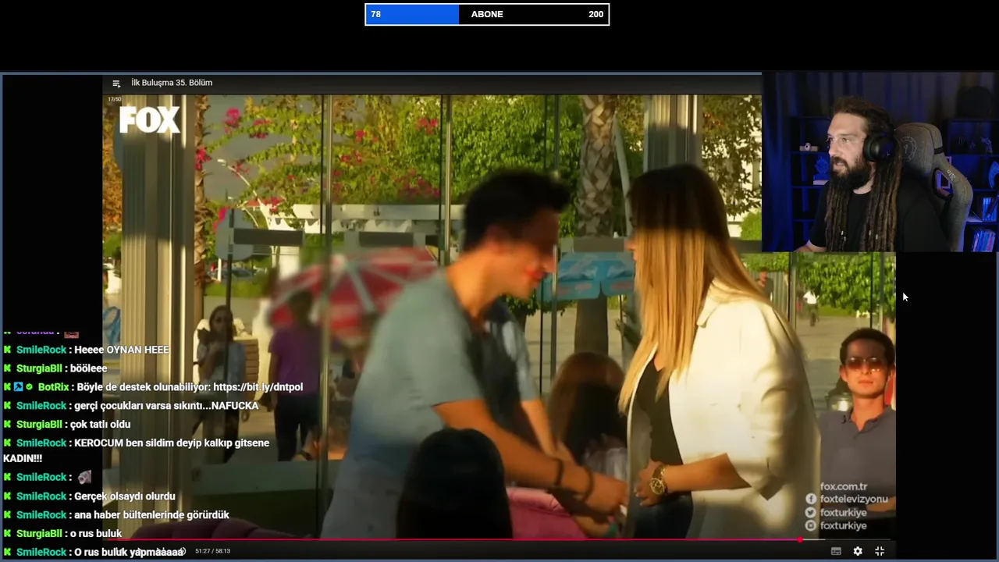Click the ABONE subscriber goal bar
999x562 pixels.
point(487,14)
